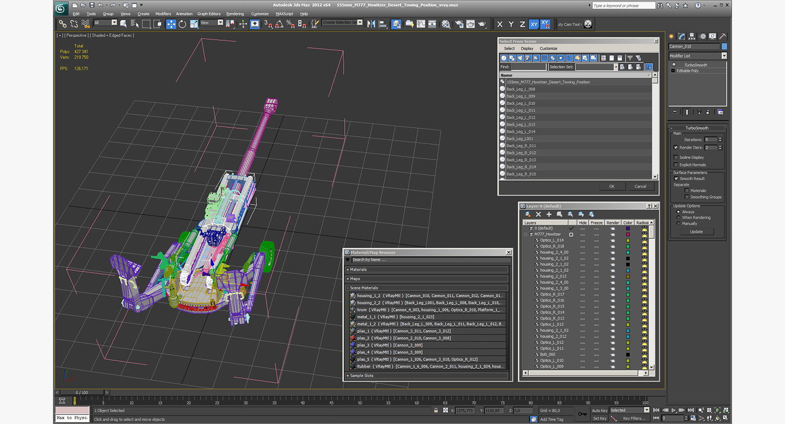The image size is (785, 424).
Task: Select the Always update radio button
Action: coord(678,212)
